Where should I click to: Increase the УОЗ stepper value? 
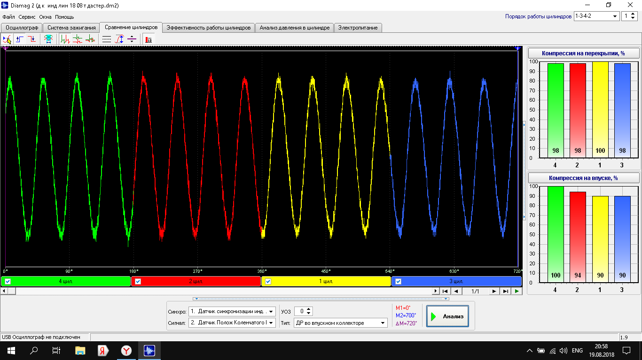(x=309, y=309)
